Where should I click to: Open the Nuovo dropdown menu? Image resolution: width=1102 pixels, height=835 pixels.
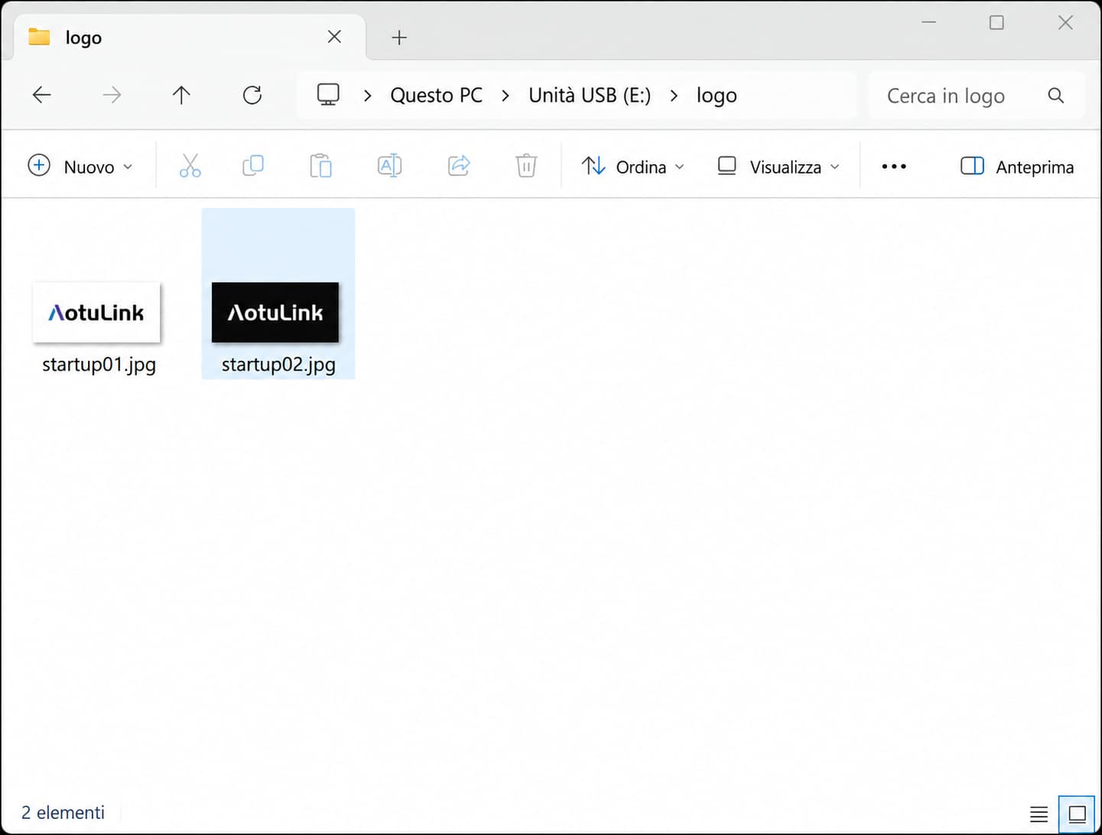click(x=80, y=166)
